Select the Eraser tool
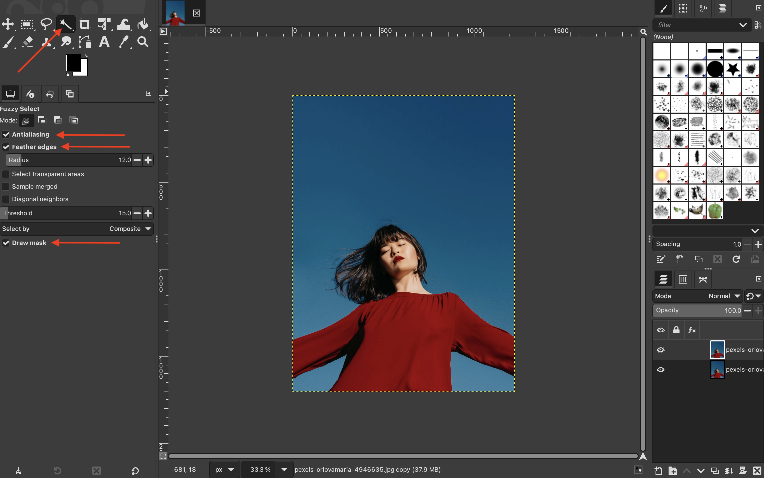Viewport: 764px width, 478px height. pos(27,42)
